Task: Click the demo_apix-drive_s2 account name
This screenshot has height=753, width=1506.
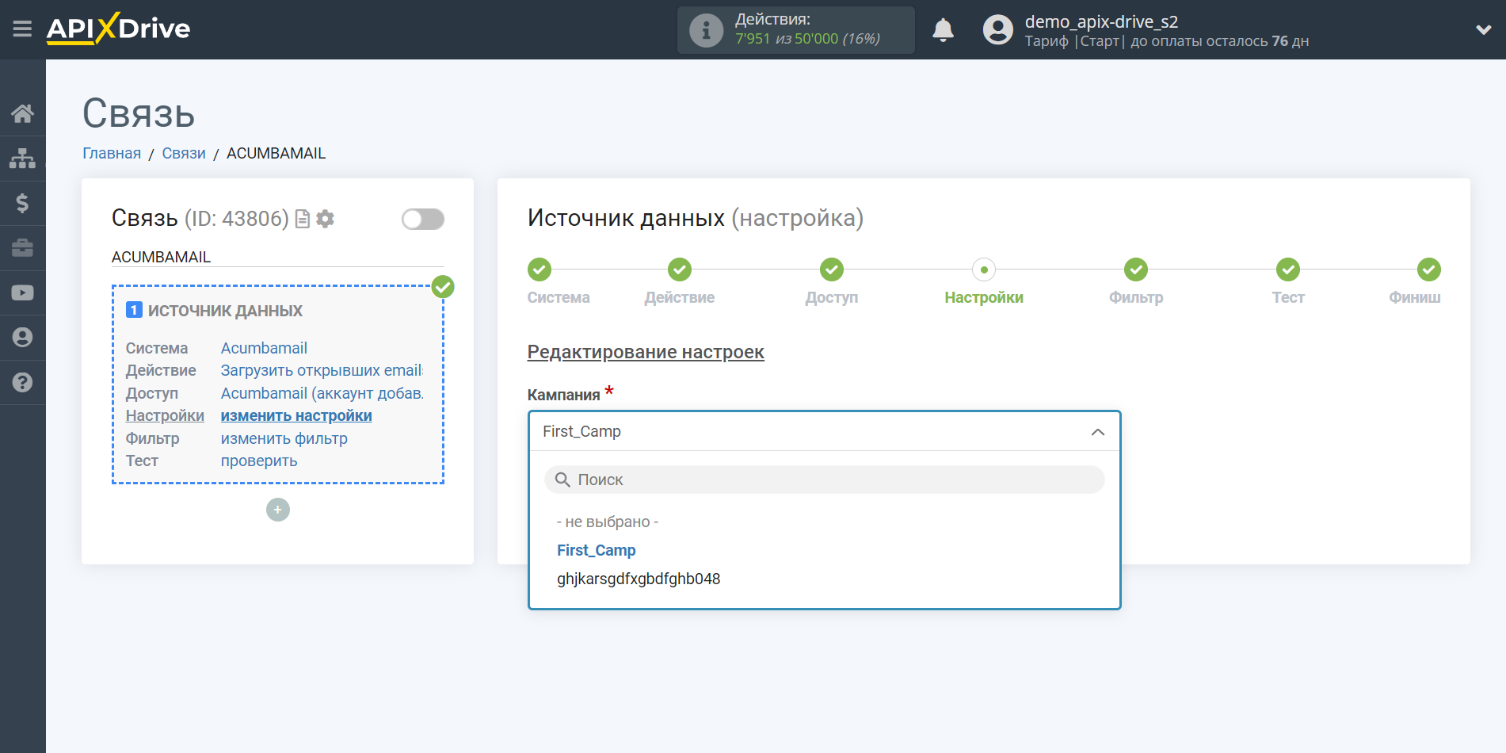Action: pyautogui.click(x=1101, y=21)
